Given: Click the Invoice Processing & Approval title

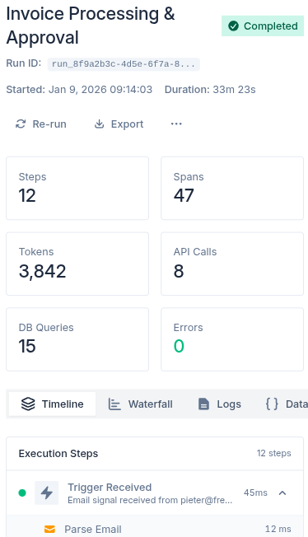Looking at the screenshot, I should (x=91, y=26).
